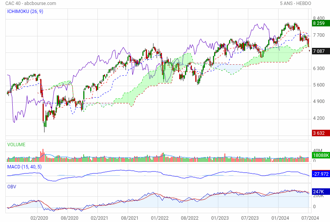Click the blue -27.972 MACD value tag
The width and height of the screenshot is (330, 222).
(321, 174)
